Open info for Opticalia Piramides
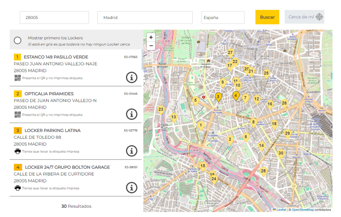The image size is (341, 217). 131,114
